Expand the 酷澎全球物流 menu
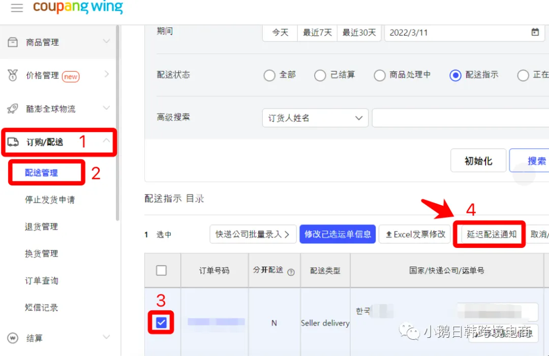The width and height of the screenshot is (549, 356). click(106, 108)
